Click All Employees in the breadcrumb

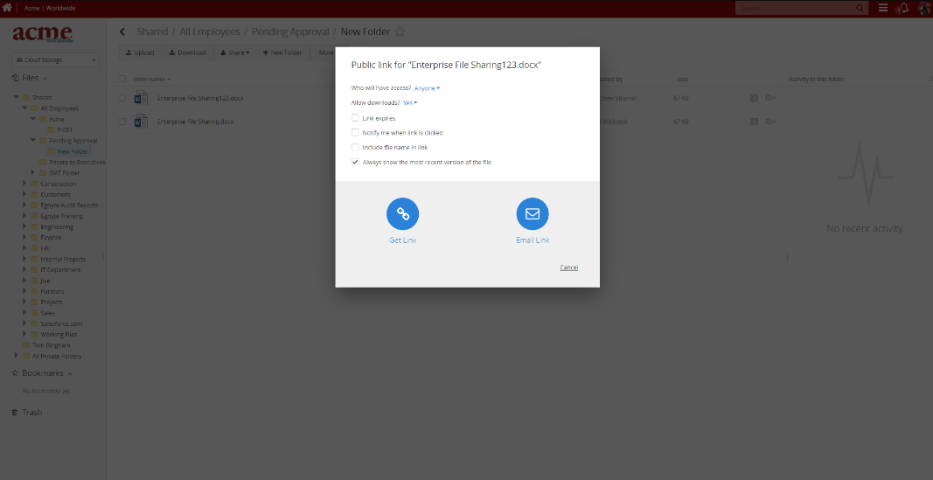point(210,32)
